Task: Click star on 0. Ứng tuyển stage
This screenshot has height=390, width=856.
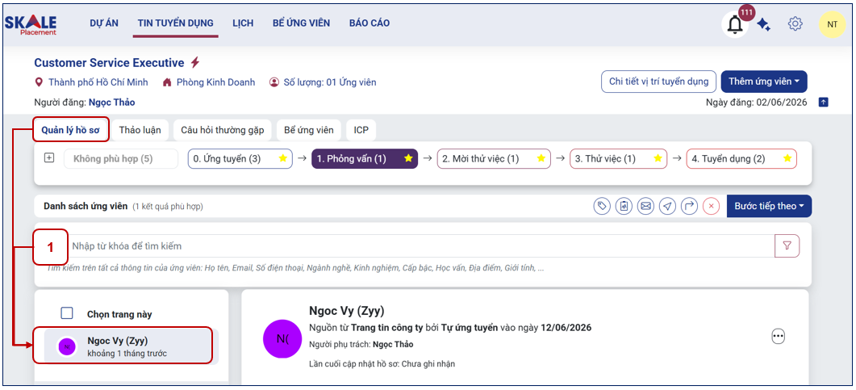Action: (283, 158)
